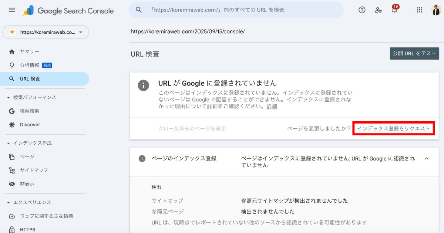Click the inspected URL text koremiraweb.com/2025/09/15/console/

point(188,31)
